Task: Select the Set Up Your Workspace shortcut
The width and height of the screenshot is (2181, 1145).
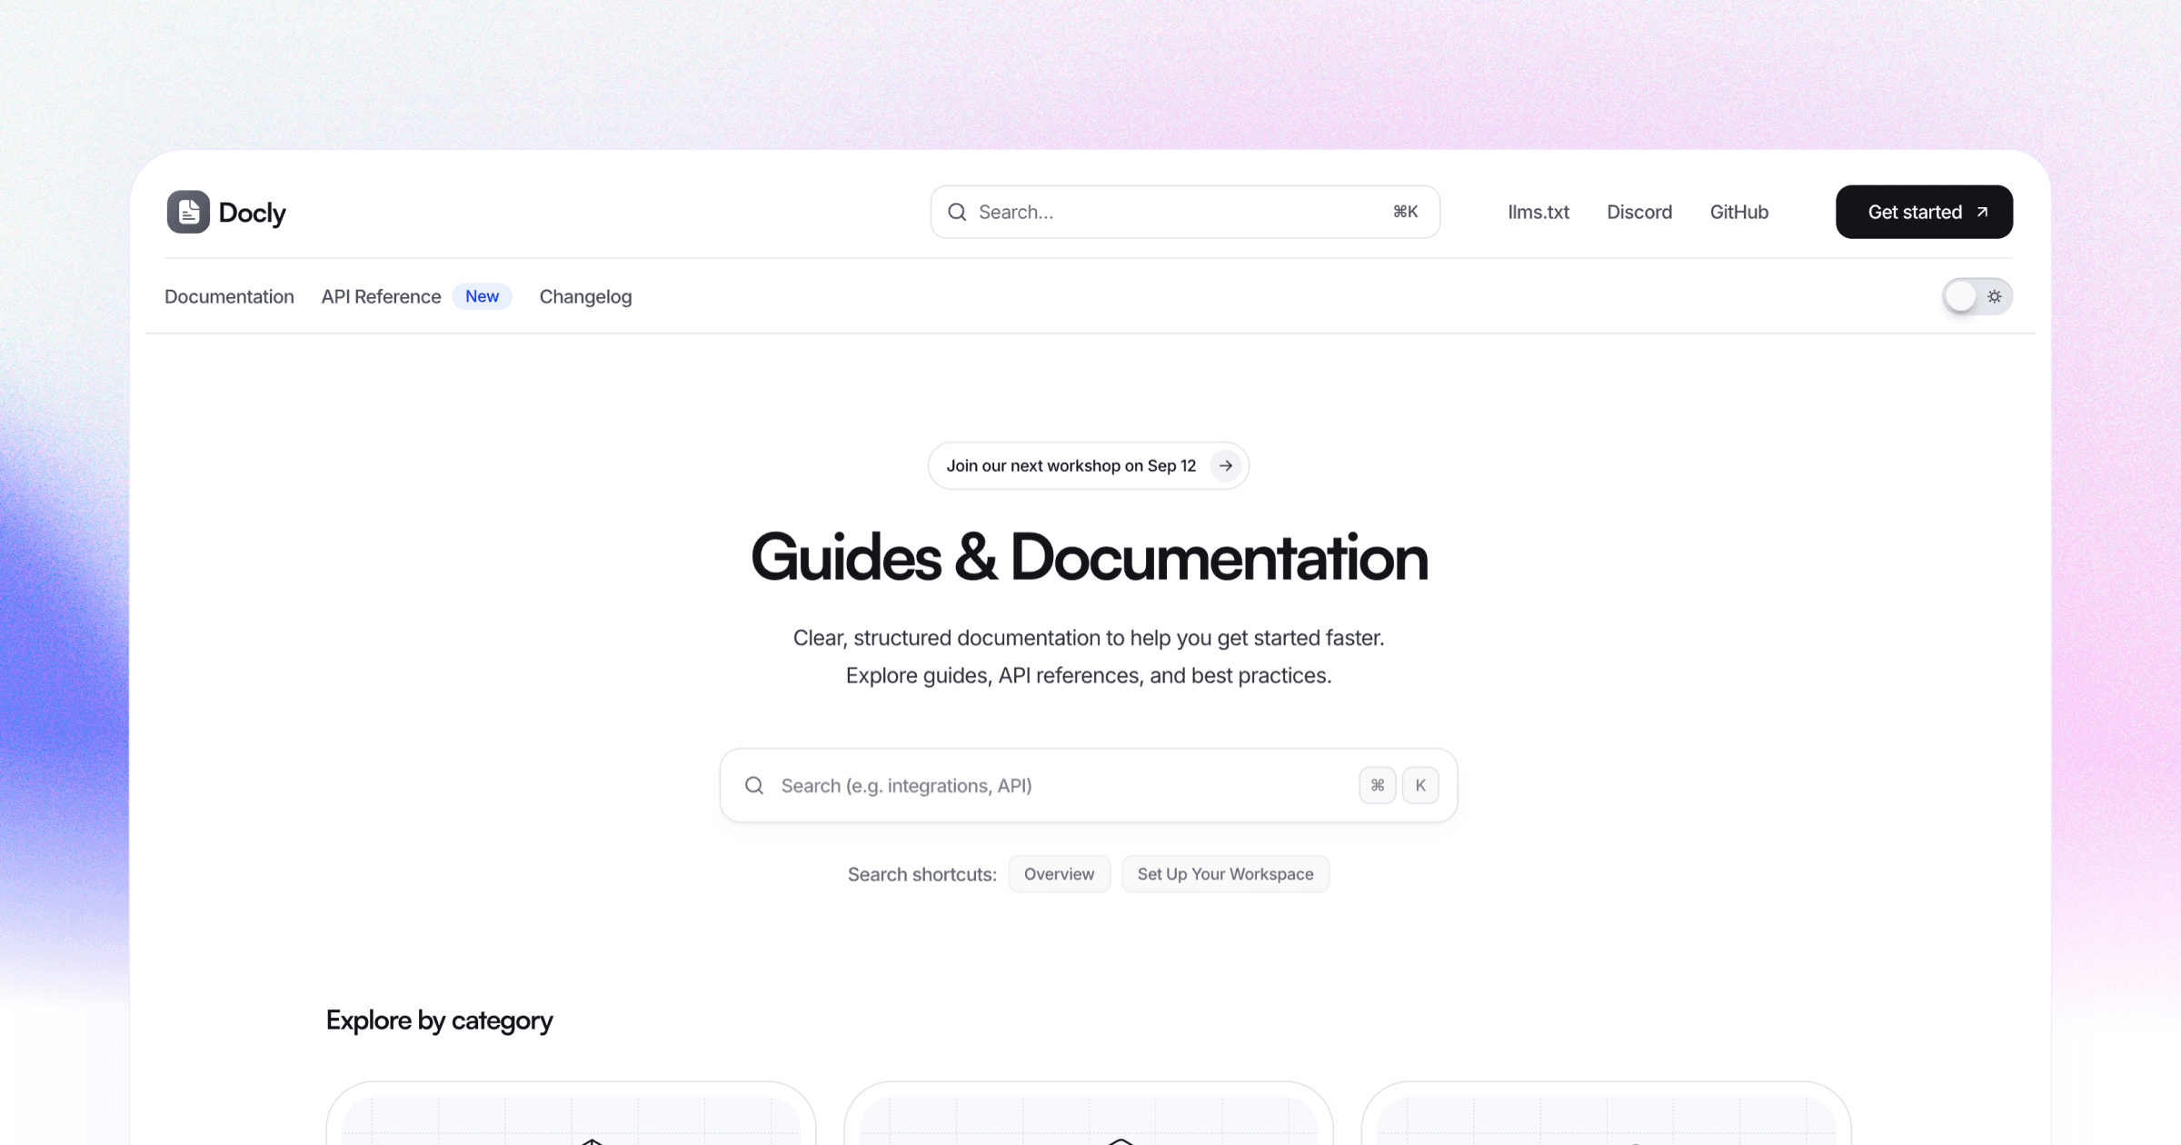Action: coord(1225,874)
